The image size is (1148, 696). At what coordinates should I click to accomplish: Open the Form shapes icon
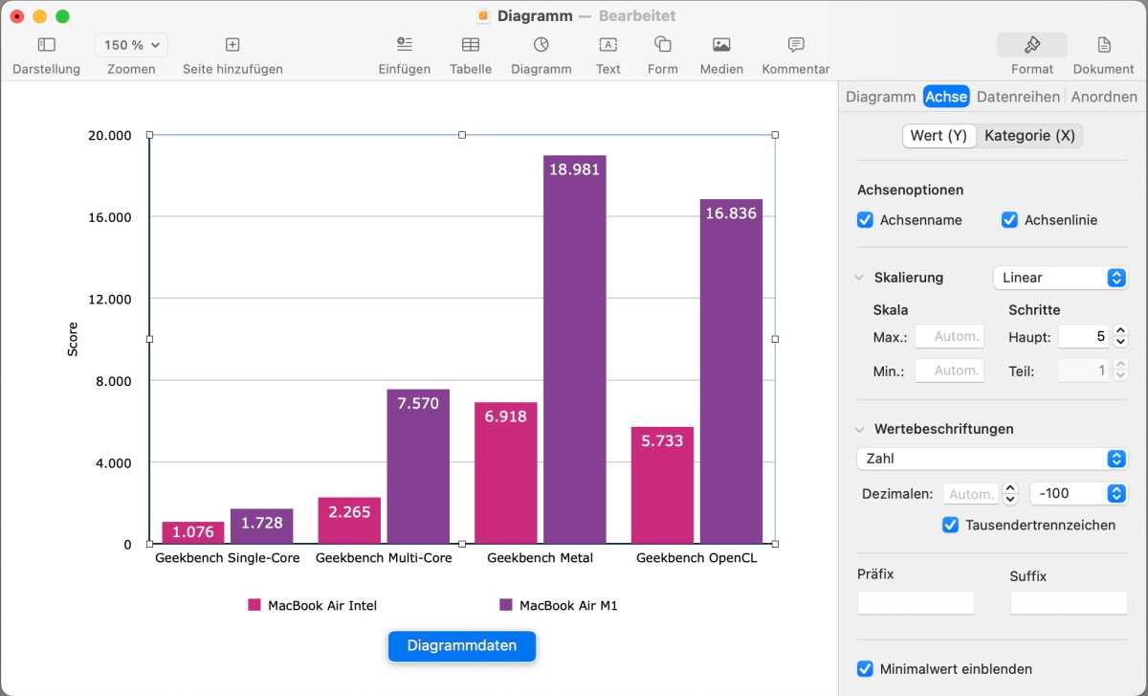tap(662, 45)
